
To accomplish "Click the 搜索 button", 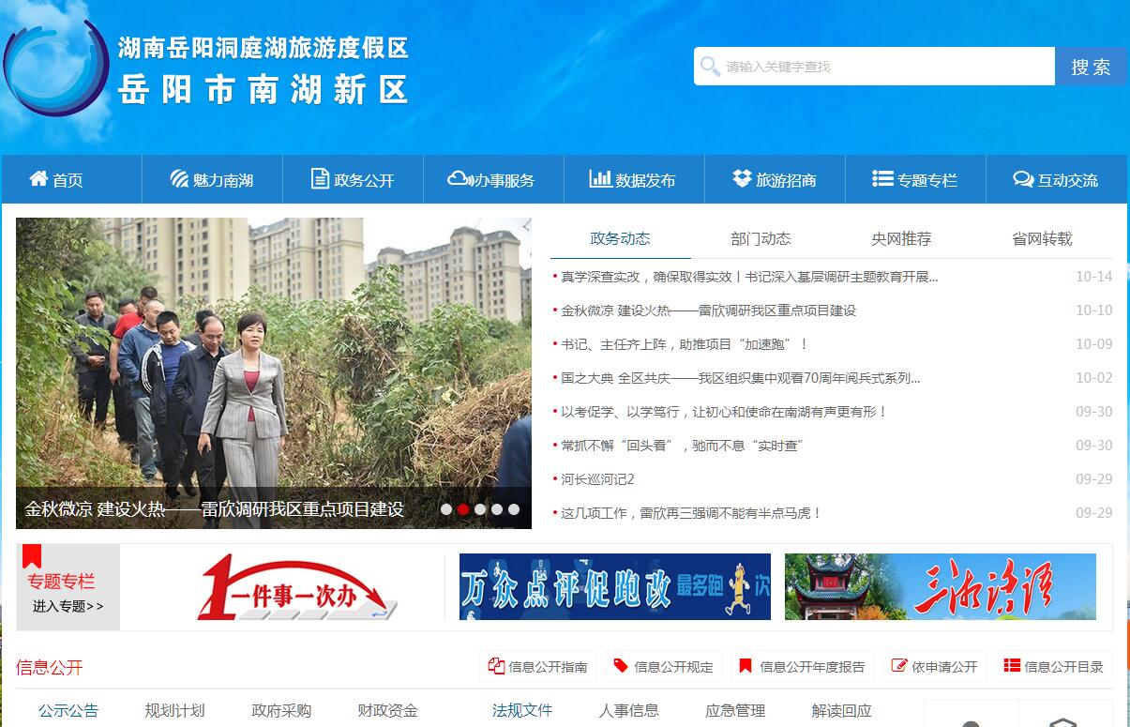I will pyautogui.click(x=1091, y=67).
